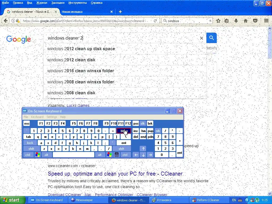Click the down arrow key on keyboard
The height and width of the screenshot is (204, 272).
click(143, 155)
